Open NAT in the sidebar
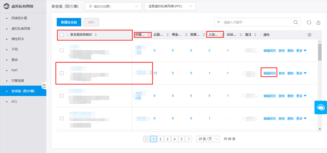The image size is (327, 153). pyautogui.click(x=14, y=70)
